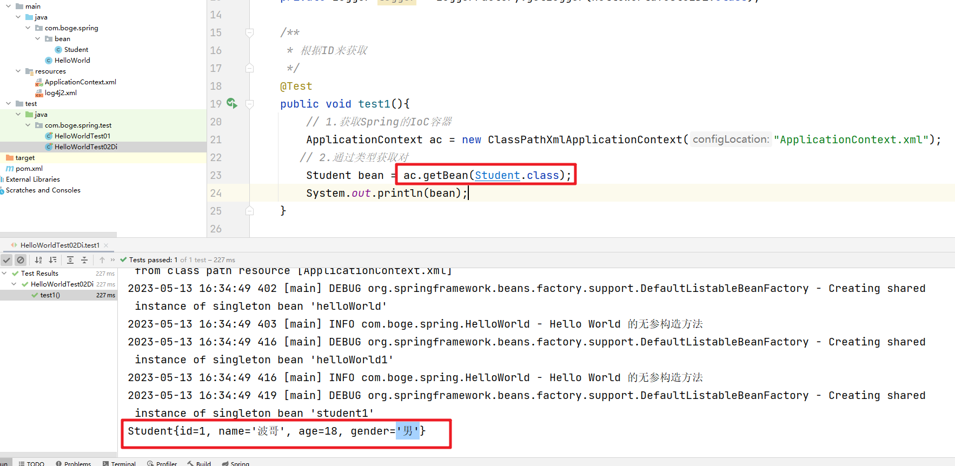
Task: Click the @Test annotation
Action: click(x=296, y=86)
